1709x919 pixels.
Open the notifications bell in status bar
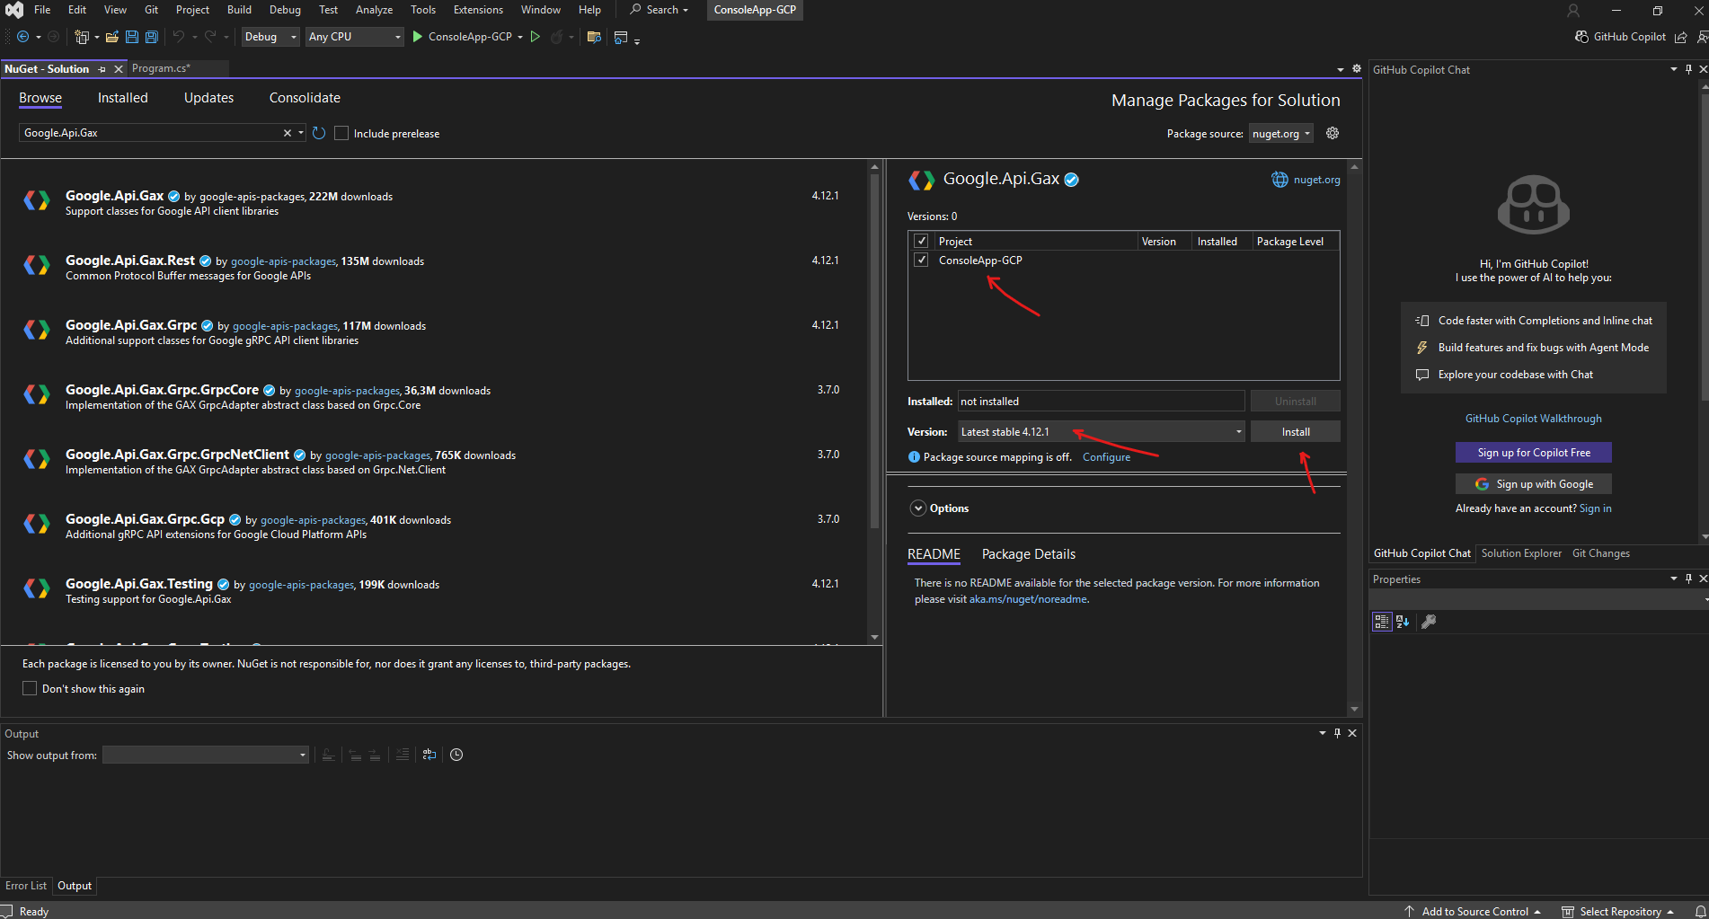[x=1700, y=911]
